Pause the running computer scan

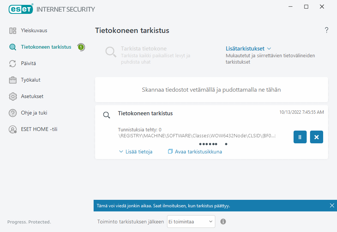(x=300, y=137)
